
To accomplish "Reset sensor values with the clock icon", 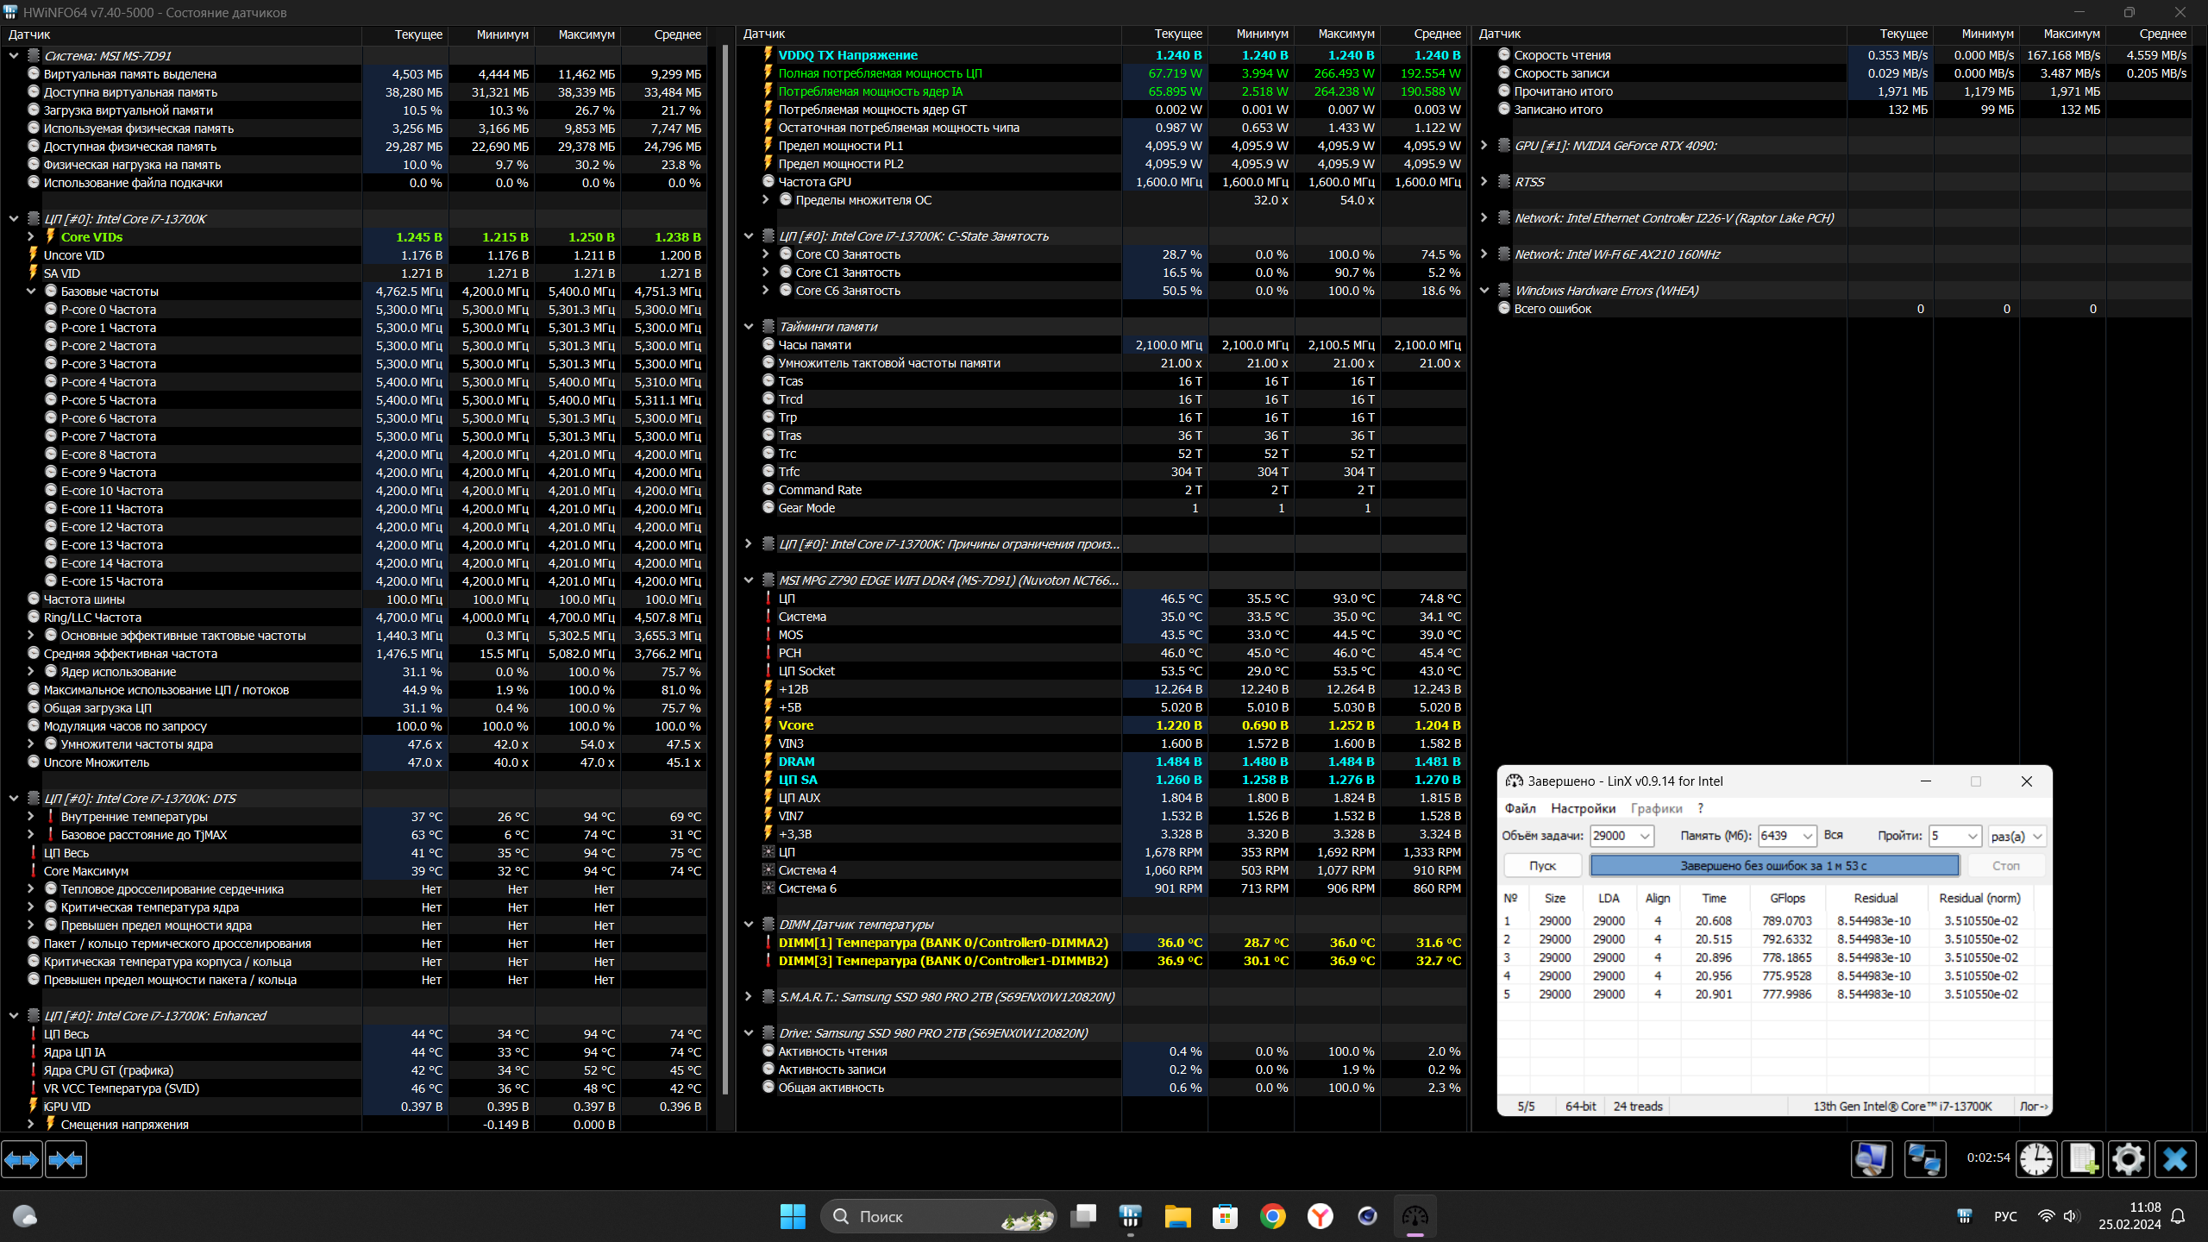I will click(x=2036, y=1158).
